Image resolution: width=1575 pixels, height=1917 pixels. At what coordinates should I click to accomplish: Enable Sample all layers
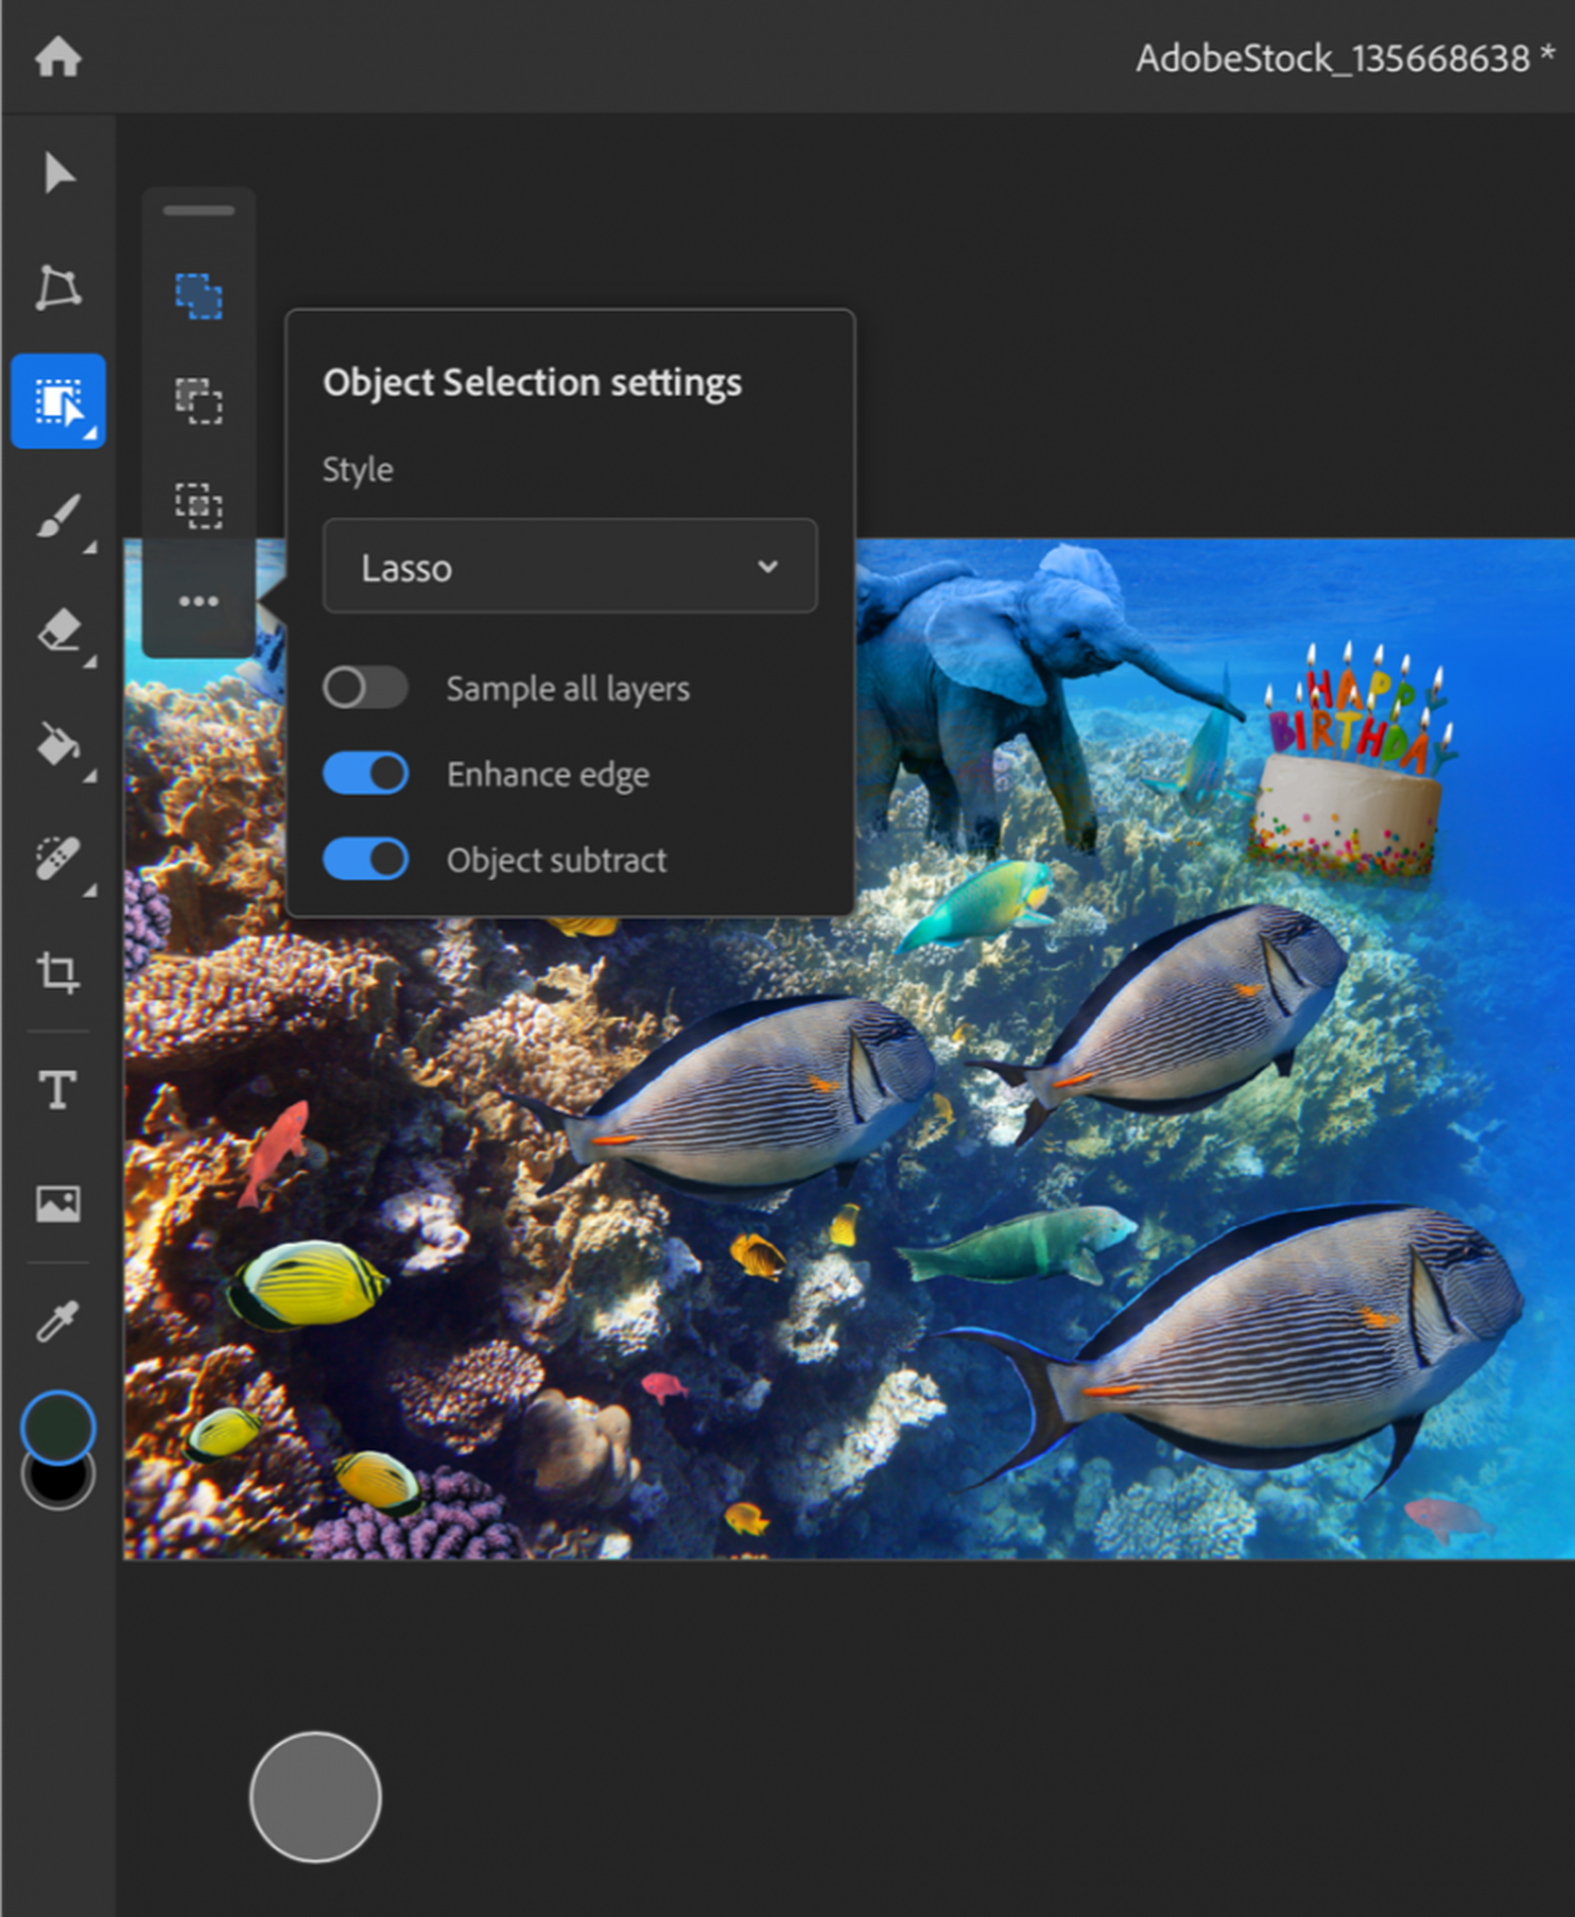pyautogui.click(x=364, y=688)
